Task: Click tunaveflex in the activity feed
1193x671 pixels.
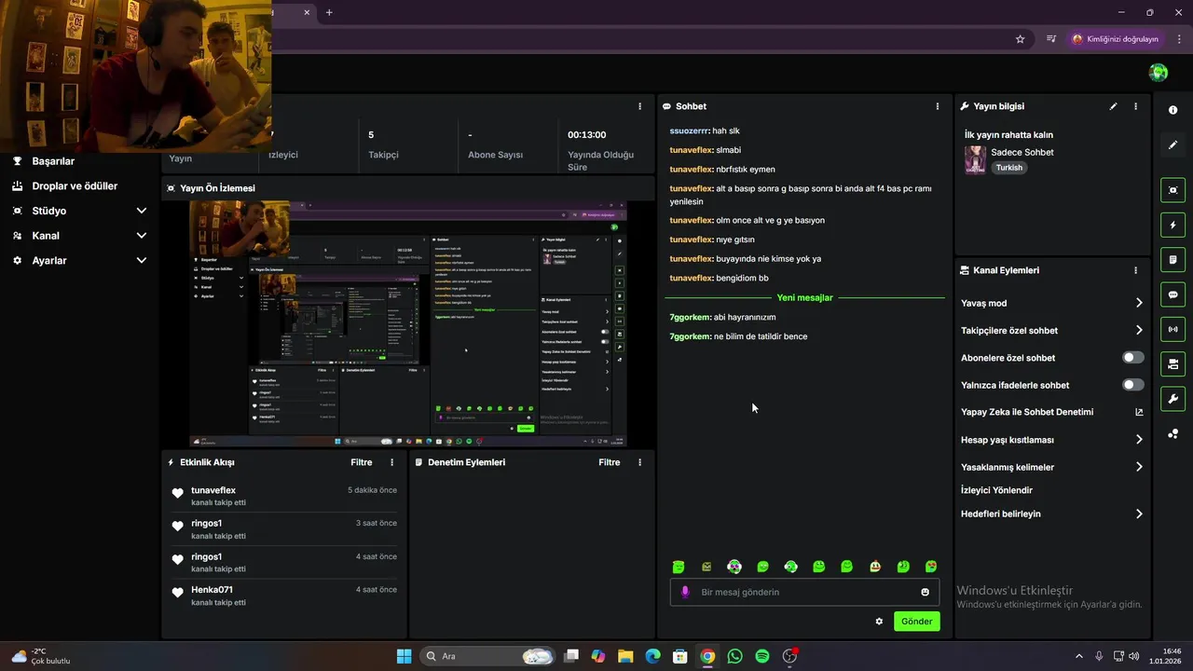Action: 213,490
